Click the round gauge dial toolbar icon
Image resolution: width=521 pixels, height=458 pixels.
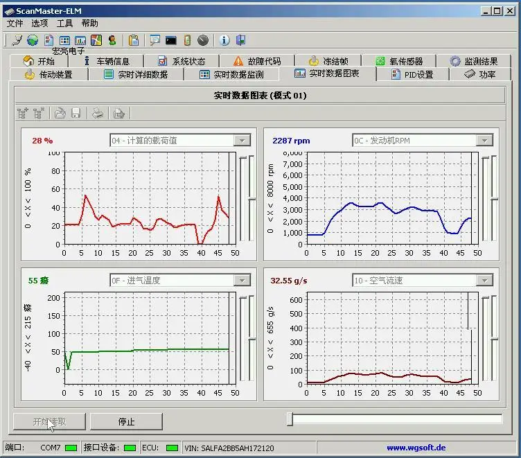(203, 40)
